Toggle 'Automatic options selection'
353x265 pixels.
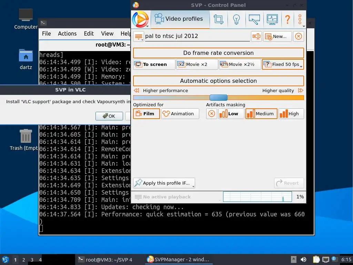click(218, 81)
